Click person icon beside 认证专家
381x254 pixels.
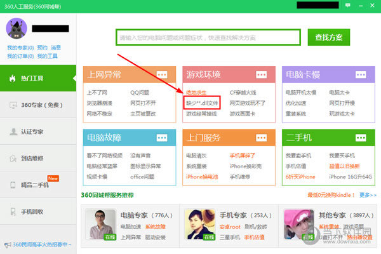coord(13,131)
